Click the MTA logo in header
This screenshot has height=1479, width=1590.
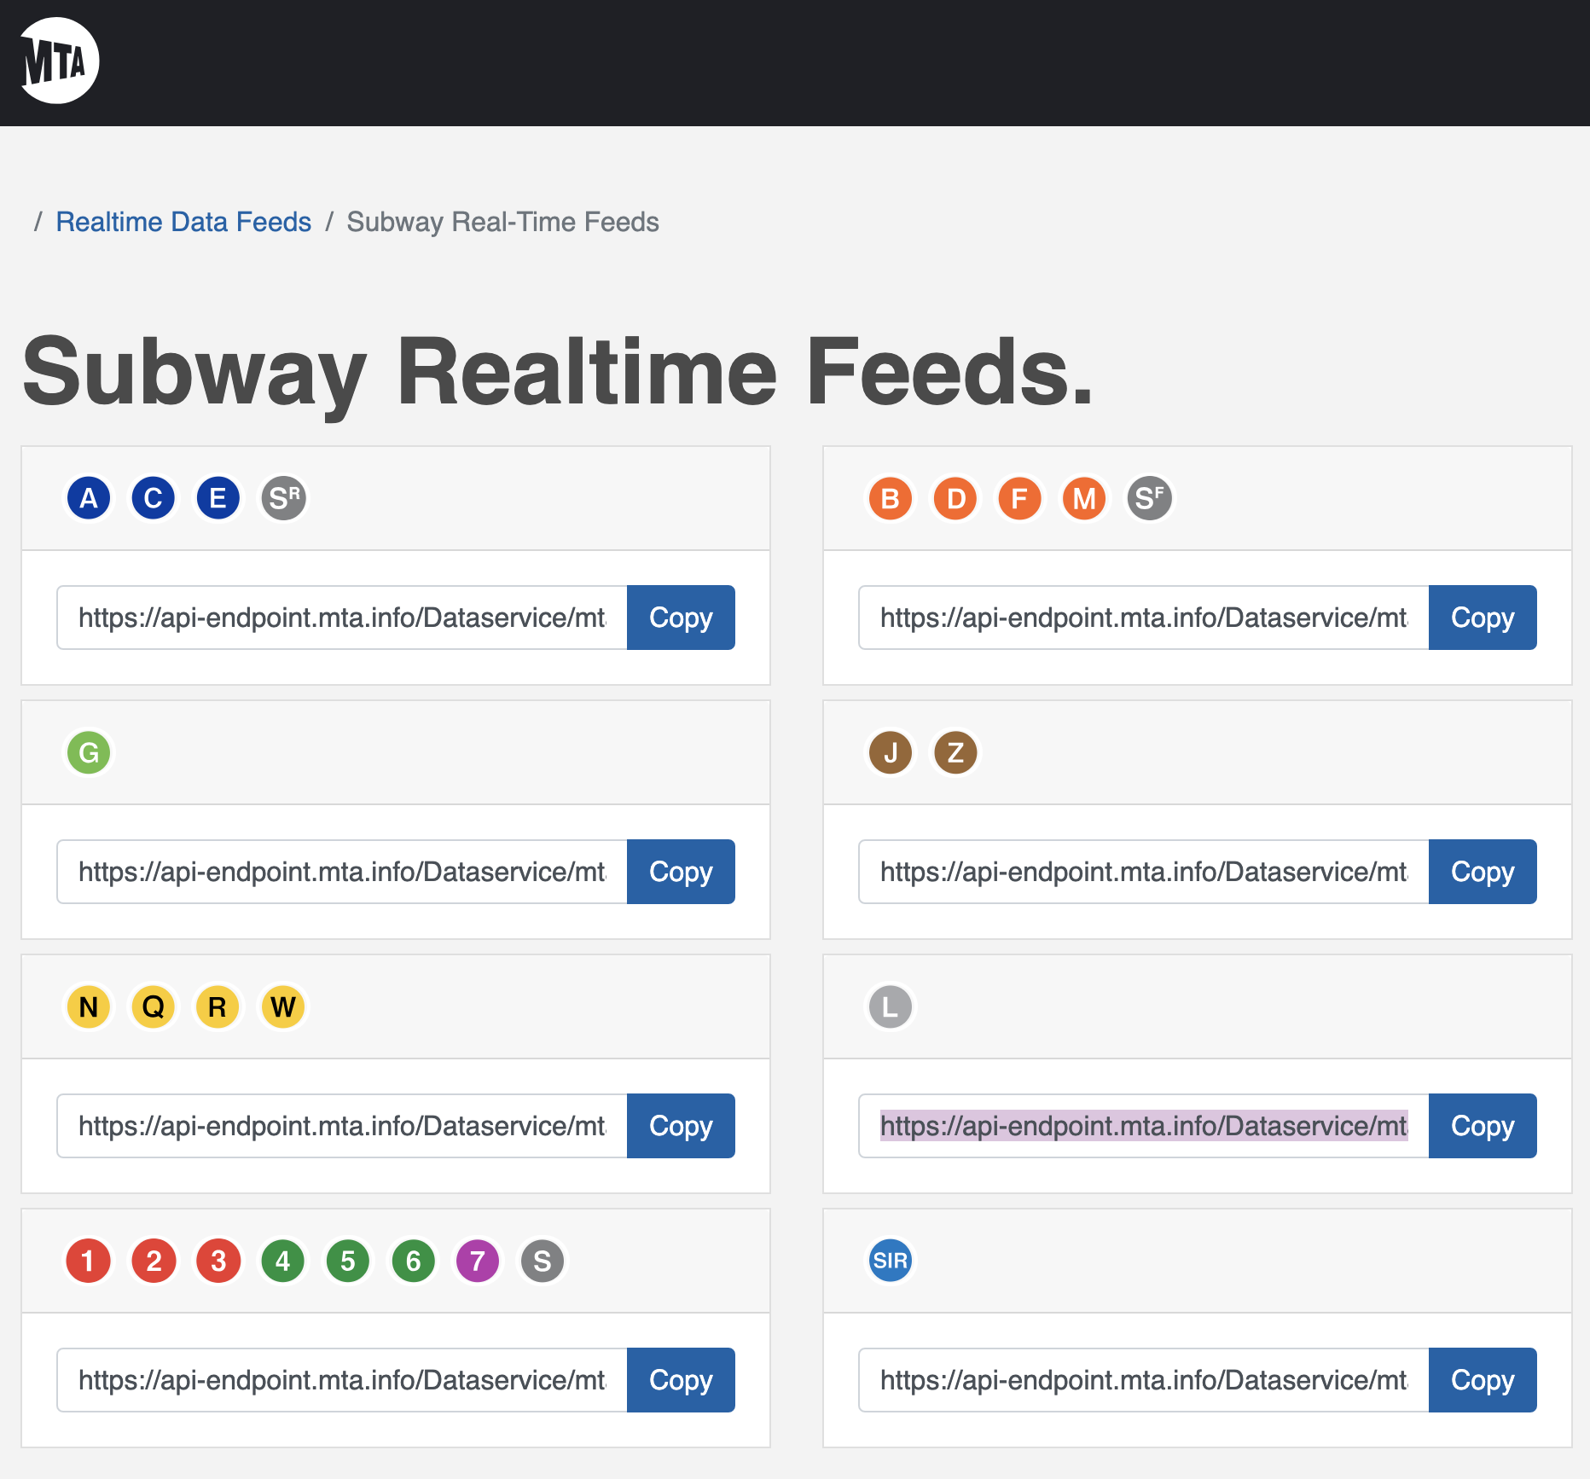coord(59,61)
